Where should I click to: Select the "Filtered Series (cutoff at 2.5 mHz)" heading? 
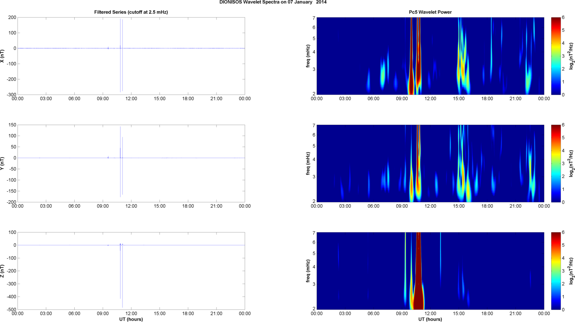(131, 12)
